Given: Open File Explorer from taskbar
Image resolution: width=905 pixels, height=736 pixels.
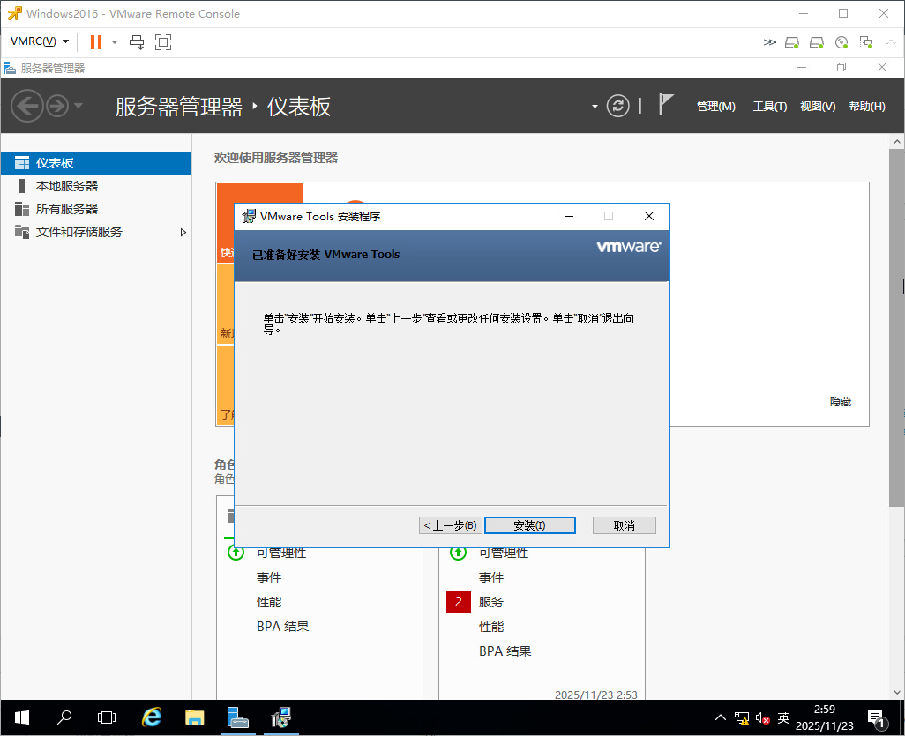Looking at the screenshot, I should tap(195, 717).
